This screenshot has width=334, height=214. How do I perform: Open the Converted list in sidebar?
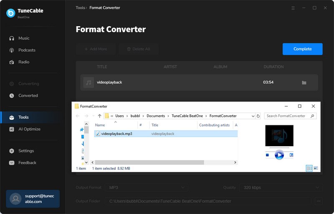click(x=28, y=96)
